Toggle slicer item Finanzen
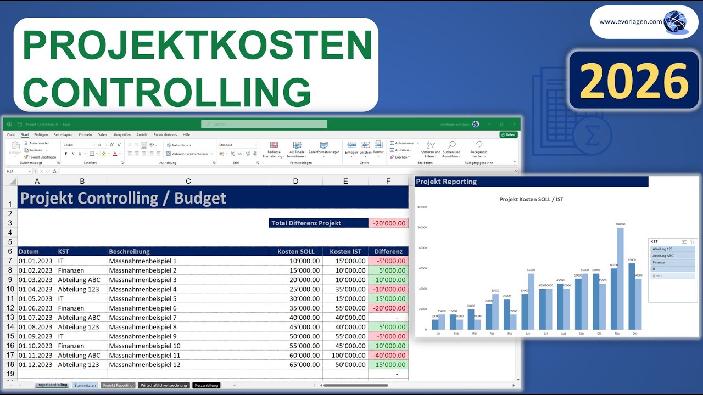 [672, 262]
